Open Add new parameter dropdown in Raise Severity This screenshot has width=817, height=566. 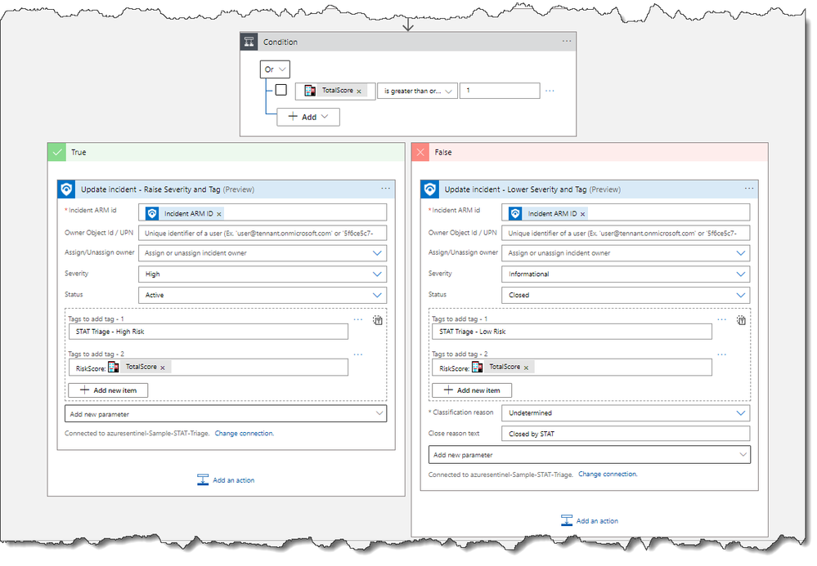(226, 414)
